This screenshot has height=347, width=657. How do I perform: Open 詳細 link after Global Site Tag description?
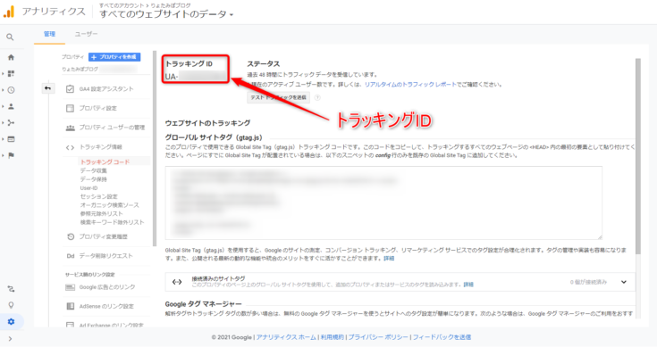[x=389, y=259]
